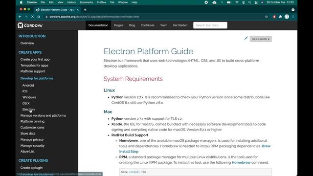Open a new browser tab

85,10
